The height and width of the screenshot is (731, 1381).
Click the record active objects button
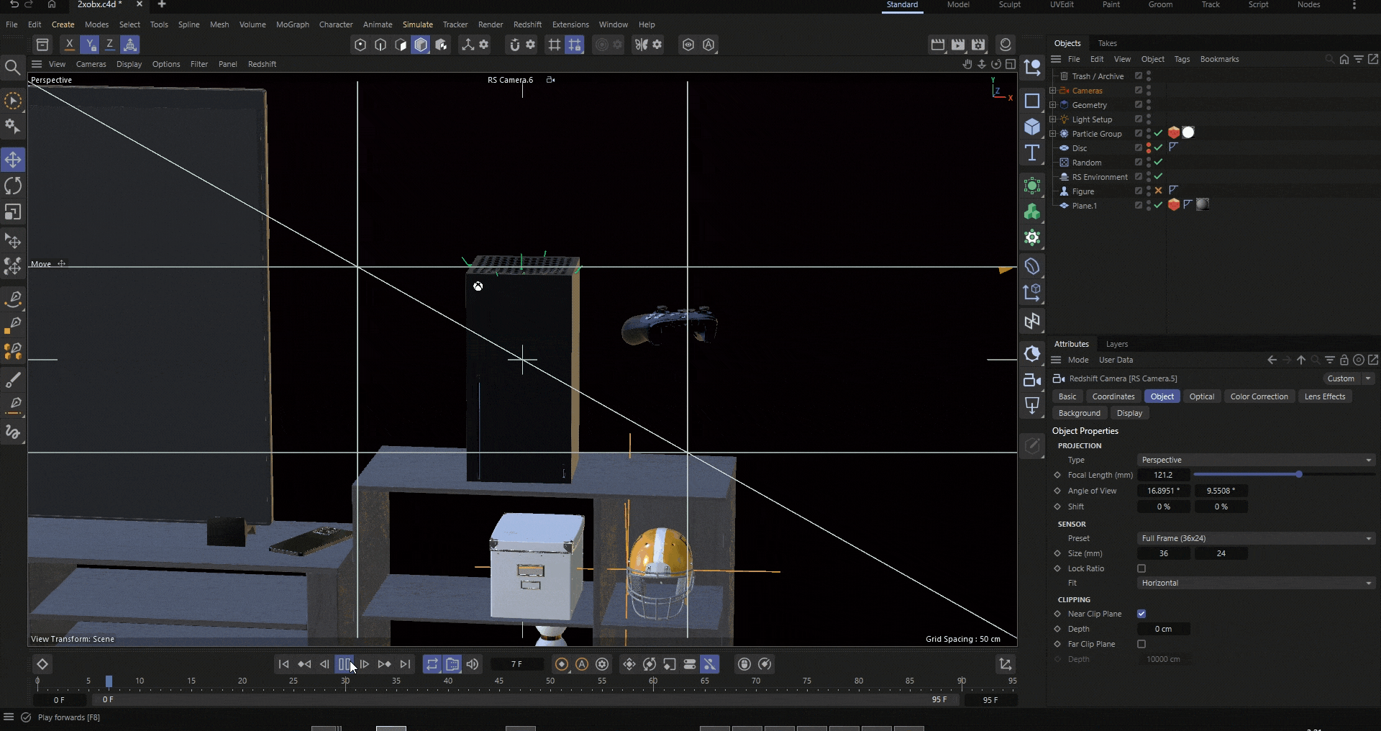(562, 664)
